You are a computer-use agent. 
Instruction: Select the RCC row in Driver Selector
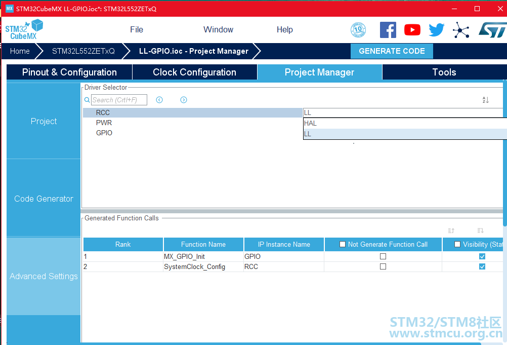[x=193, y=112]
